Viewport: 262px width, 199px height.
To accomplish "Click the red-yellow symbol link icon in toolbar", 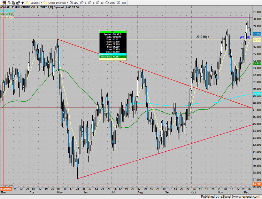I will [x=5, y=3].
